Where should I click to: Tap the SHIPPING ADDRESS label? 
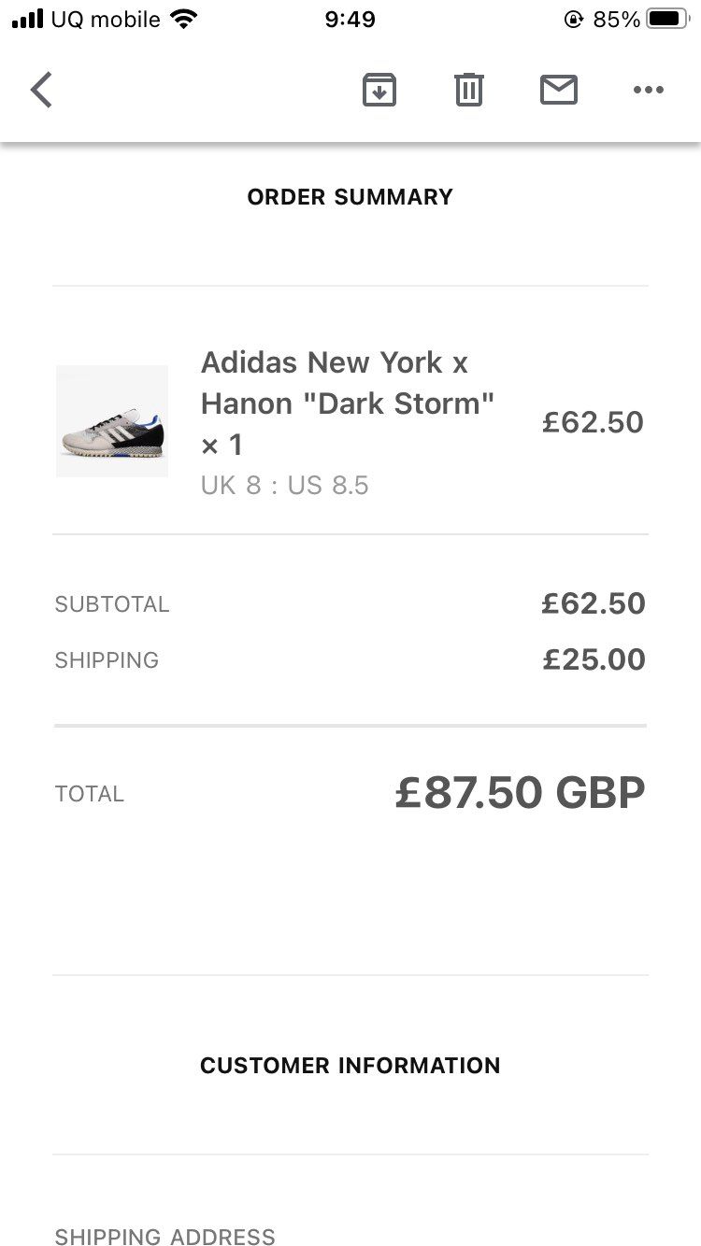tap(165, 1237)
